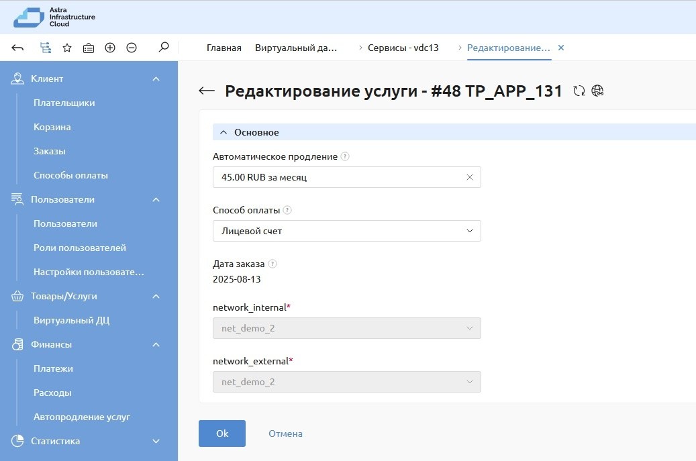Click the help icon next to Автоматическое продление
This screenshot has height=461, width=696.
point(345,156)
